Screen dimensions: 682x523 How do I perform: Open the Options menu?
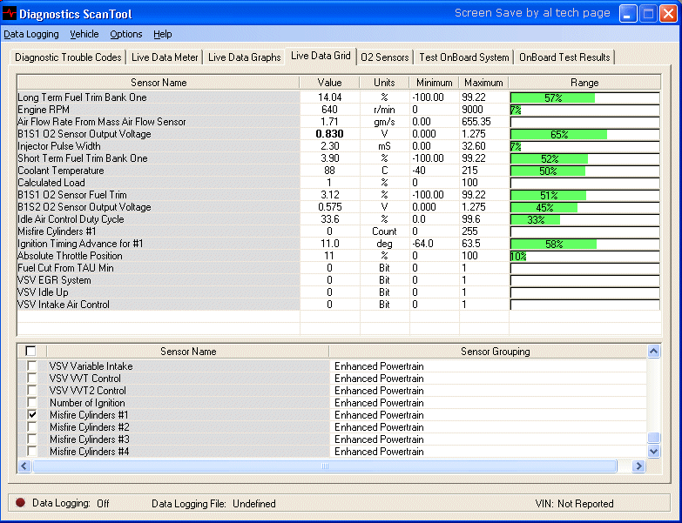tap(126, 35)
